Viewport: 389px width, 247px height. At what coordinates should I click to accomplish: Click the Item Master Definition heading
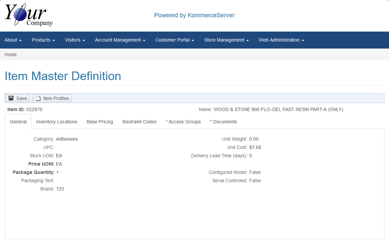coord(63,76)
